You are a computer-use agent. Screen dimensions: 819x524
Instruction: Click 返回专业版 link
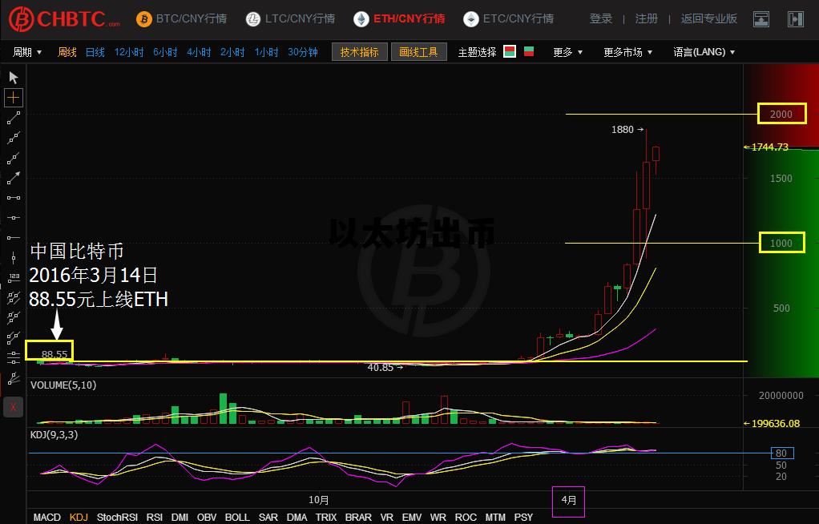pyautogui.click(x=708, y=18)
